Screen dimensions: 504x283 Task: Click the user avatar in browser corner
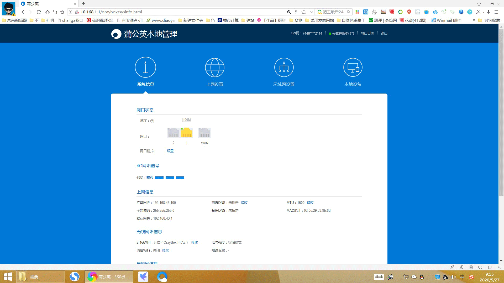[9, 9]
